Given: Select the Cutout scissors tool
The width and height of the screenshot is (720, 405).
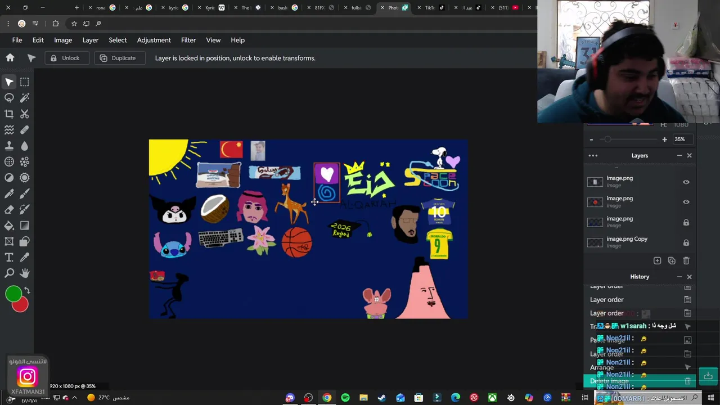Looking at the screenshot, I should click(25, 114).
